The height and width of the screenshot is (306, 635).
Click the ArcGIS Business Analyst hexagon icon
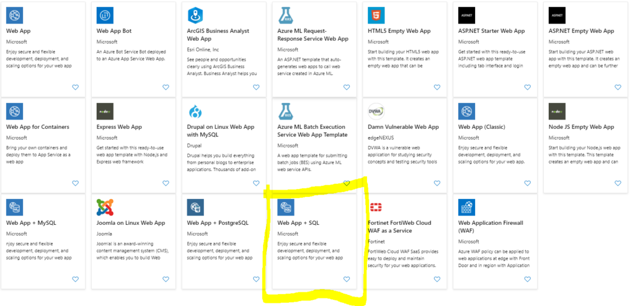tap(195, 15)
